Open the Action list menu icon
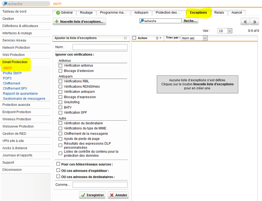 pos(158,38)
